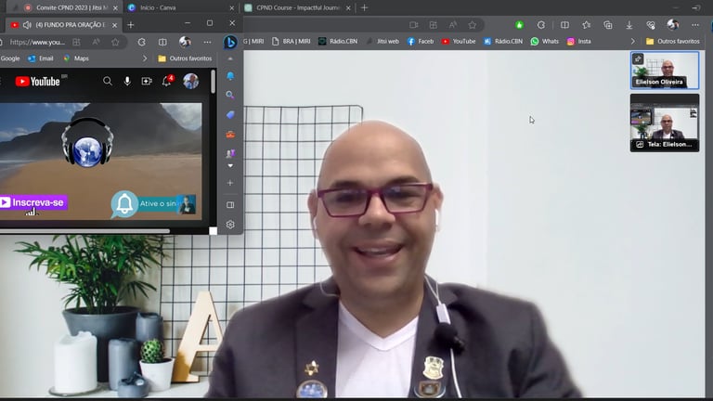Click the YouTube window horizontal scrollbar

point(85,231)
